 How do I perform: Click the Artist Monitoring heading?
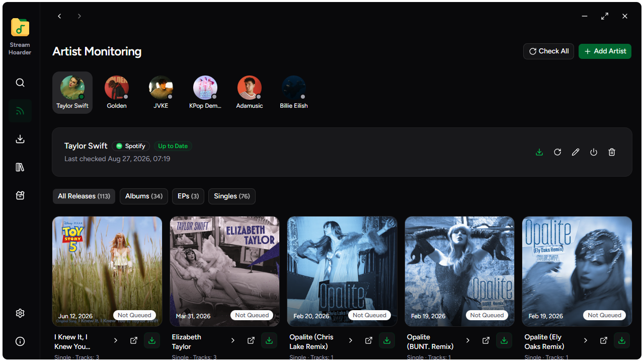click(x=97, y=51)
